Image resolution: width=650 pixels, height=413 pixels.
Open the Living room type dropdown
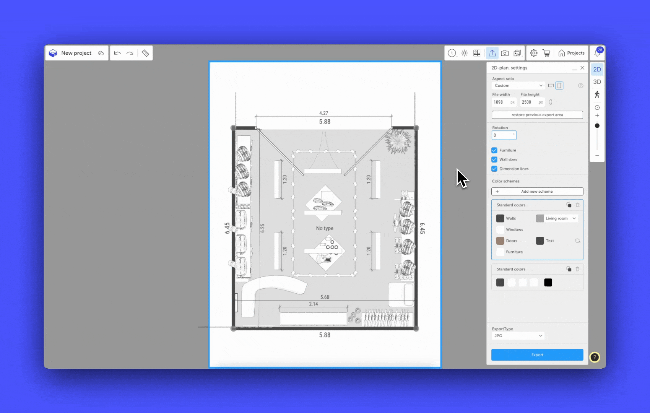click(561, 218)
